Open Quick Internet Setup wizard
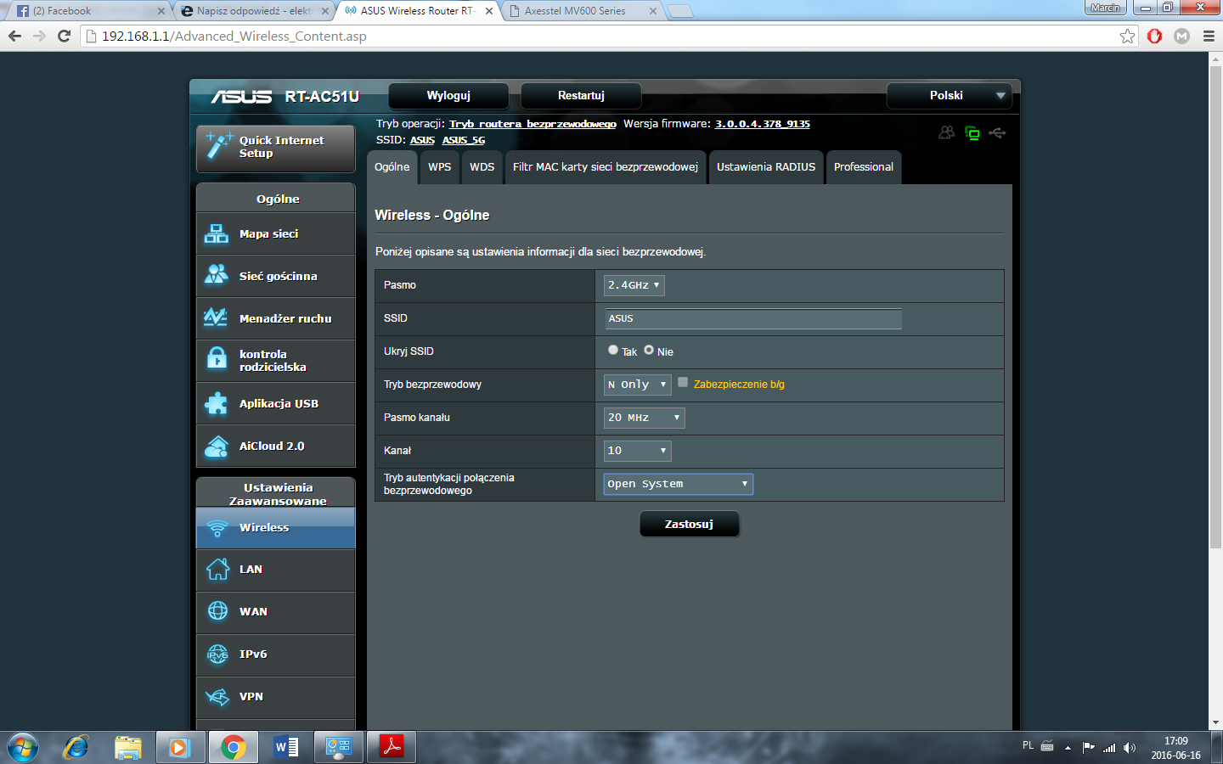1223x764 pixels. (276, 148)
